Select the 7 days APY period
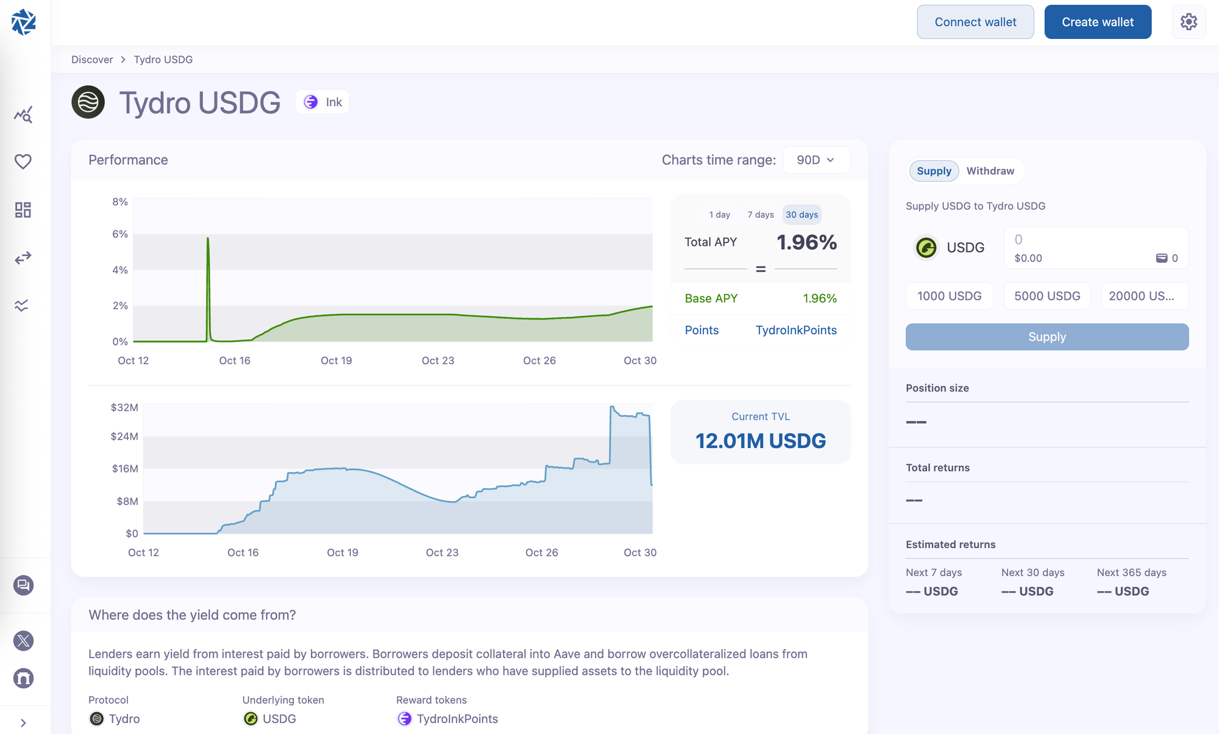The image size is (1219, 734). coord(760,215)
